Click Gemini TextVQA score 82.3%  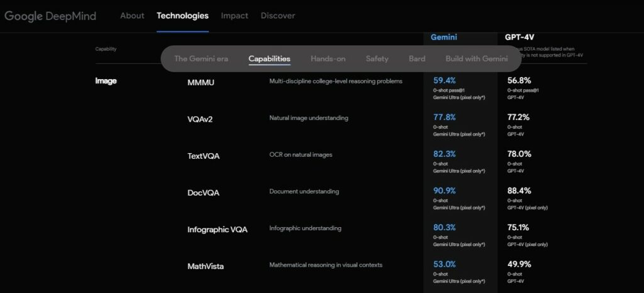point(445,154)
